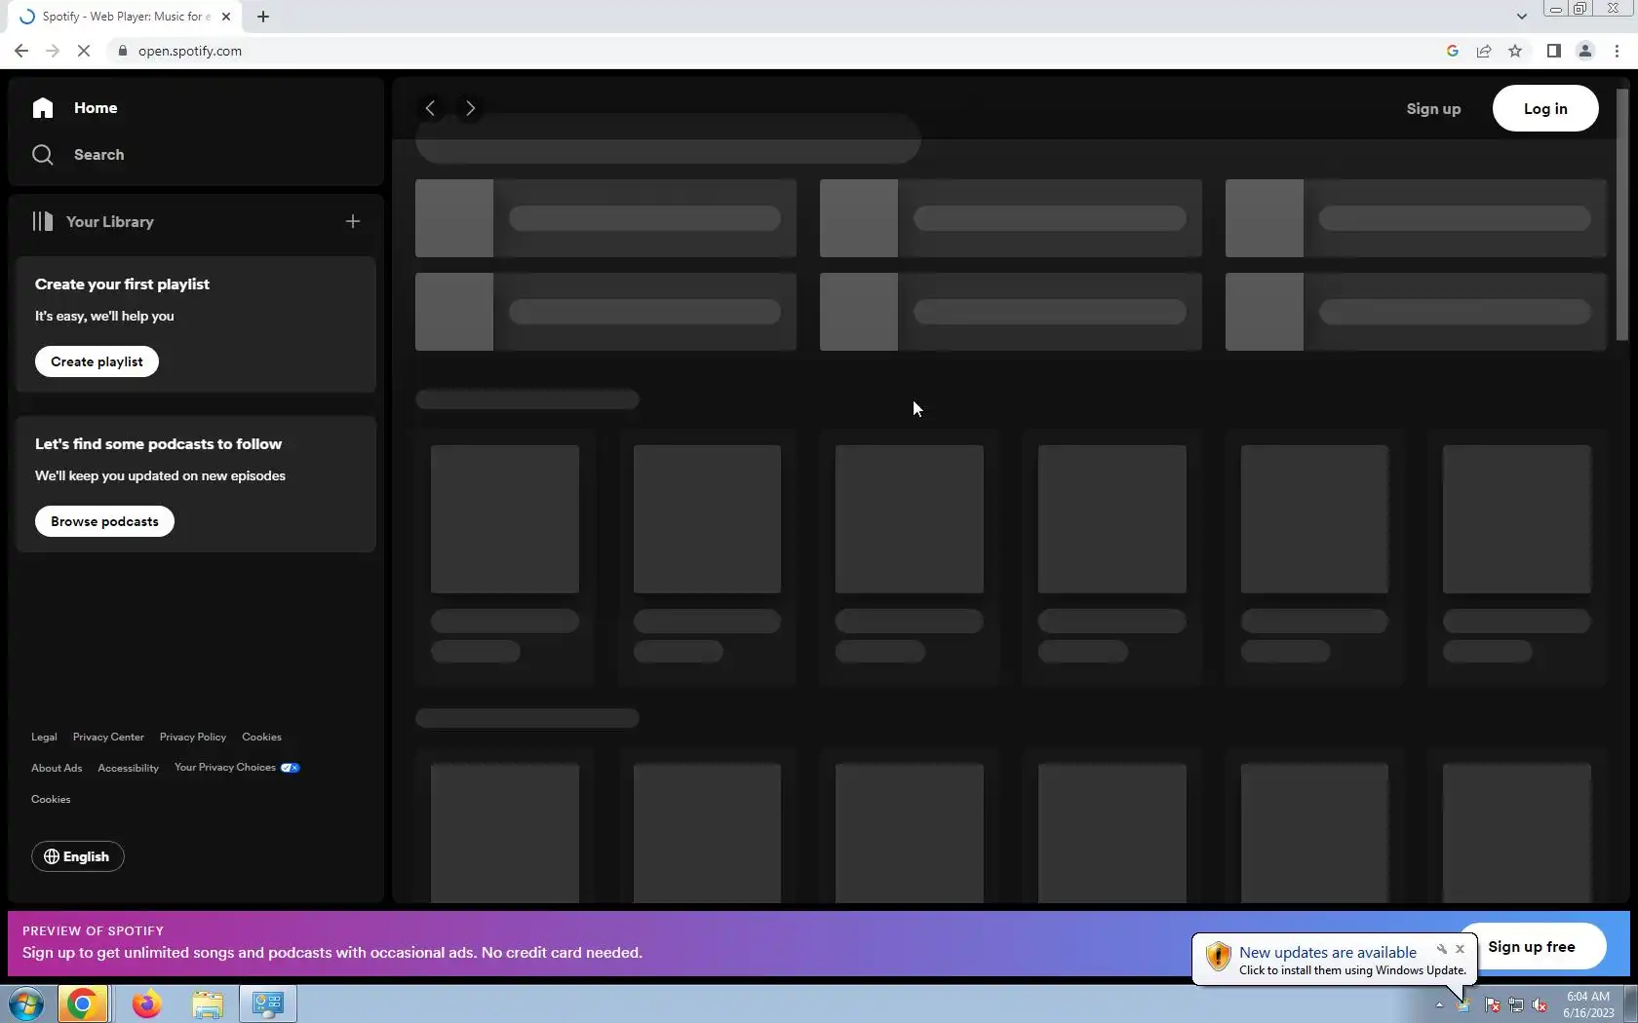
Task: Click Browse podcasts button
Action: pyautogui.click(x=104, y=521)
